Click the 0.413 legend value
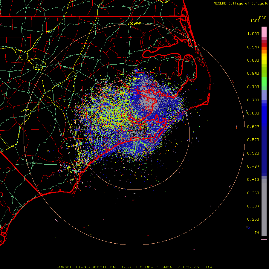Screen dimensions: 269x269 [253, 180]
